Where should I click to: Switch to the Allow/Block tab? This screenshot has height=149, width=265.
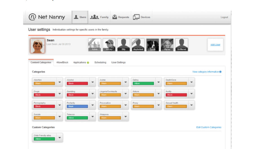tap(62, 62)
